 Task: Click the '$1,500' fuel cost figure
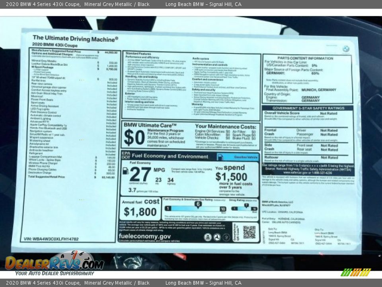[x=231, y=177]
